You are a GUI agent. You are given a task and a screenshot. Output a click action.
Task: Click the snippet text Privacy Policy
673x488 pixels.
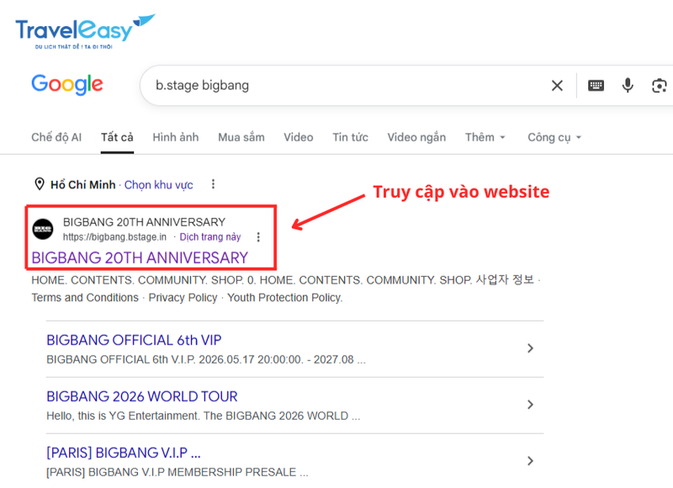pyautogui.click(x=183, y=298)
